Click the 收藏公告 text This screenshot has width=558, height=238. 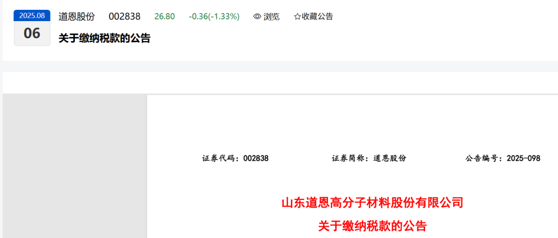(317, 16)
